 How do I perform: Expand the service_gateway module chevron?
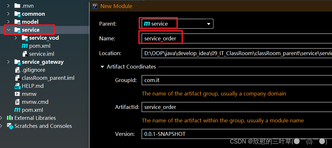8,62
